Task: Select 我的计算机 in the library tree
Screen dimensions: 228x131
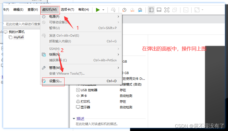Action: [x=17, y=32]
